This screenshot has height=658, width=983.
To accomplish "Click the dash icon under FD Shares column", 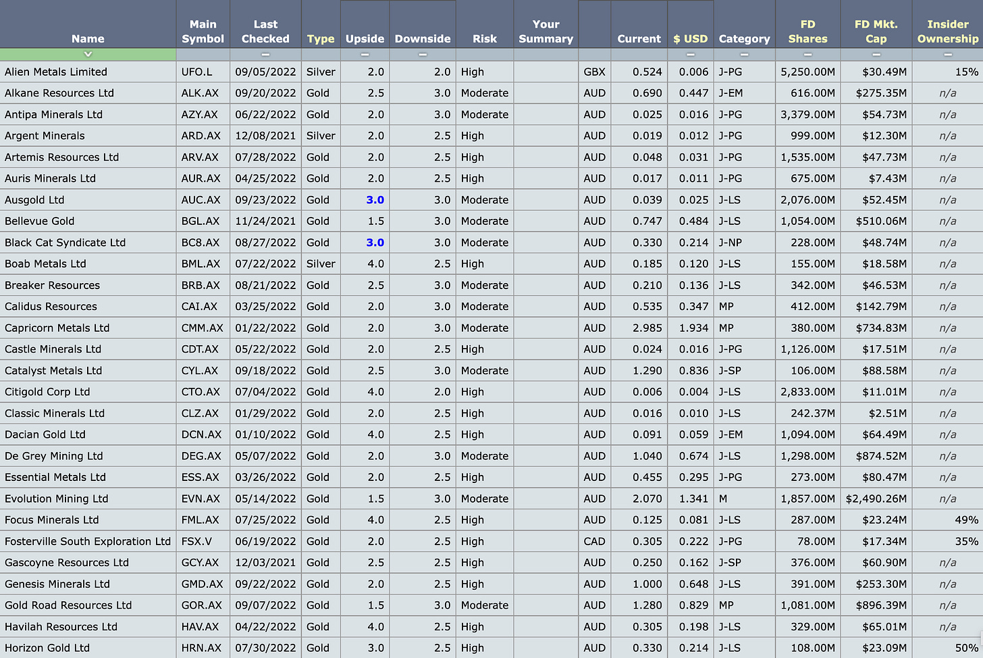I will (x=807, y=54).
